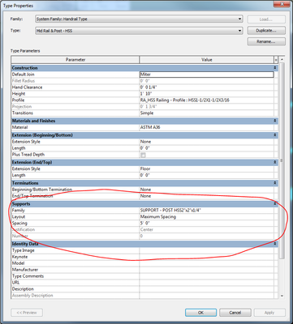Toggle the Plus Tread Depth checkbox
The width and height of the screenshot is (293, 324).
point(143,155)
